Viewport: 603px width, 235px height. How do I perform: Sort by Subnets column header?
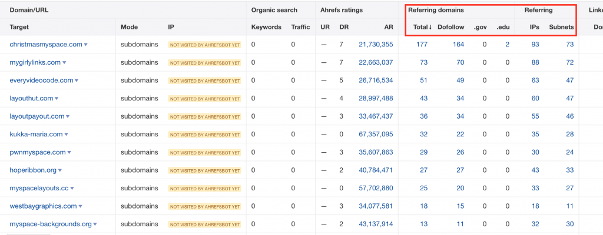tap(561, 27)
